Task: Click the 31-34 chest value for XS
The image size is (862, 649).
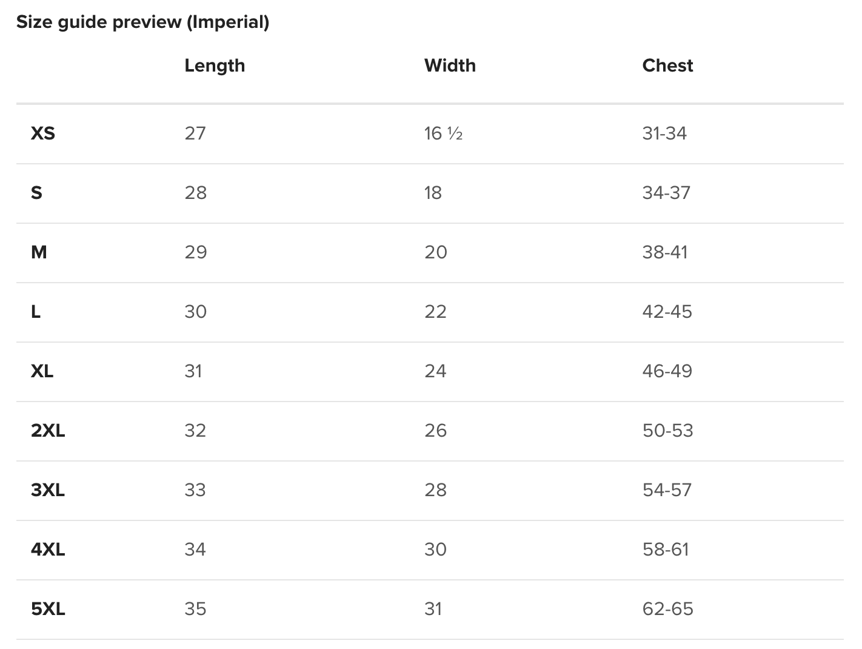Action: pyautogui.click(x=664, y=133)
